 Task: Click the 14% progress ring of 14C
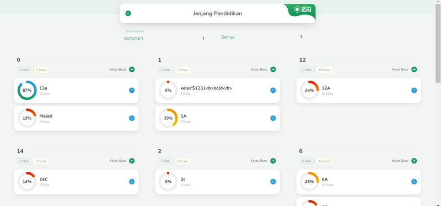(x=27, y=182)
